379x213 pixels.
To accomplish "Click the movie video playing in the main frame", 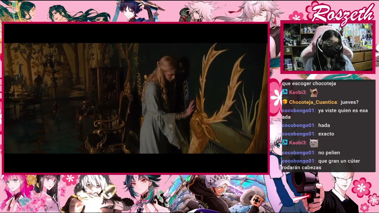I will point(136,98).
